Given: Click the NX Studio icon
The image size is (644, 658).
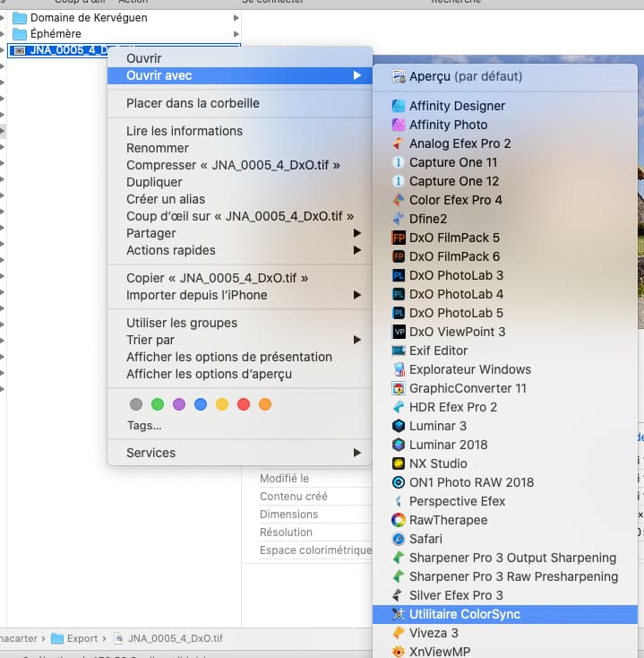Looking at the screenshot, I should [x=399, y=463].
